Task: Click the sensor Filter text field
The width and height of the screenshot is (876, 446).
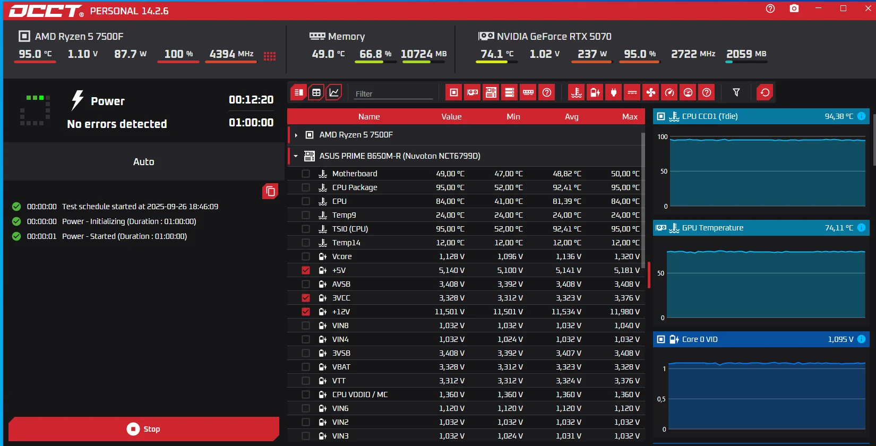Action: pos(394,94)
